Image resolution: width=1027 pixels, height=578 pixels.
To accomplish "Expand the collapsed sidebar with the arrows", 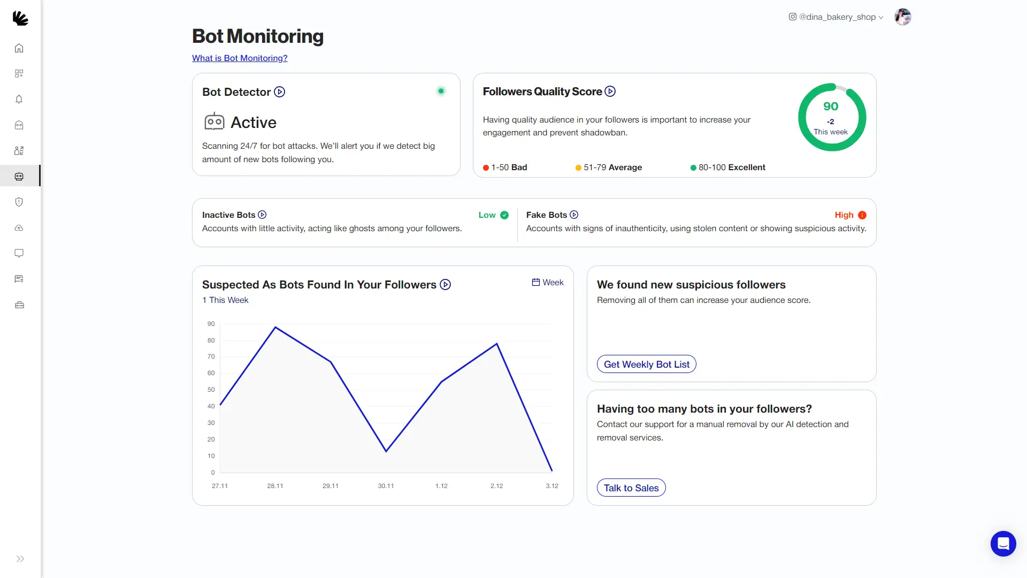I will 20,558.
